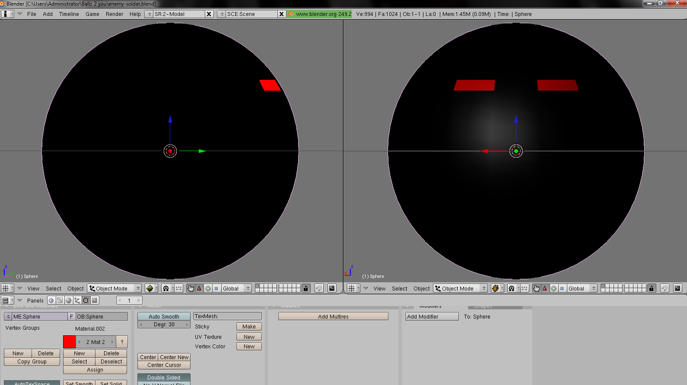The height and width of the screenshot is (385, 687).
Task: Open right viewport draw type selector
Action: click(497, 288)
